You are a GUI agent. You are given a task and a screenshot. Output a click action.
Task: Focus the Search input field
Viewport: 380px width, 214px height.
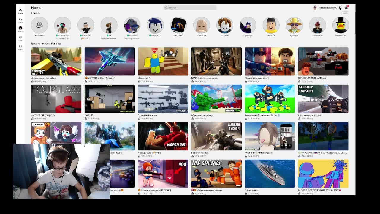190,8
